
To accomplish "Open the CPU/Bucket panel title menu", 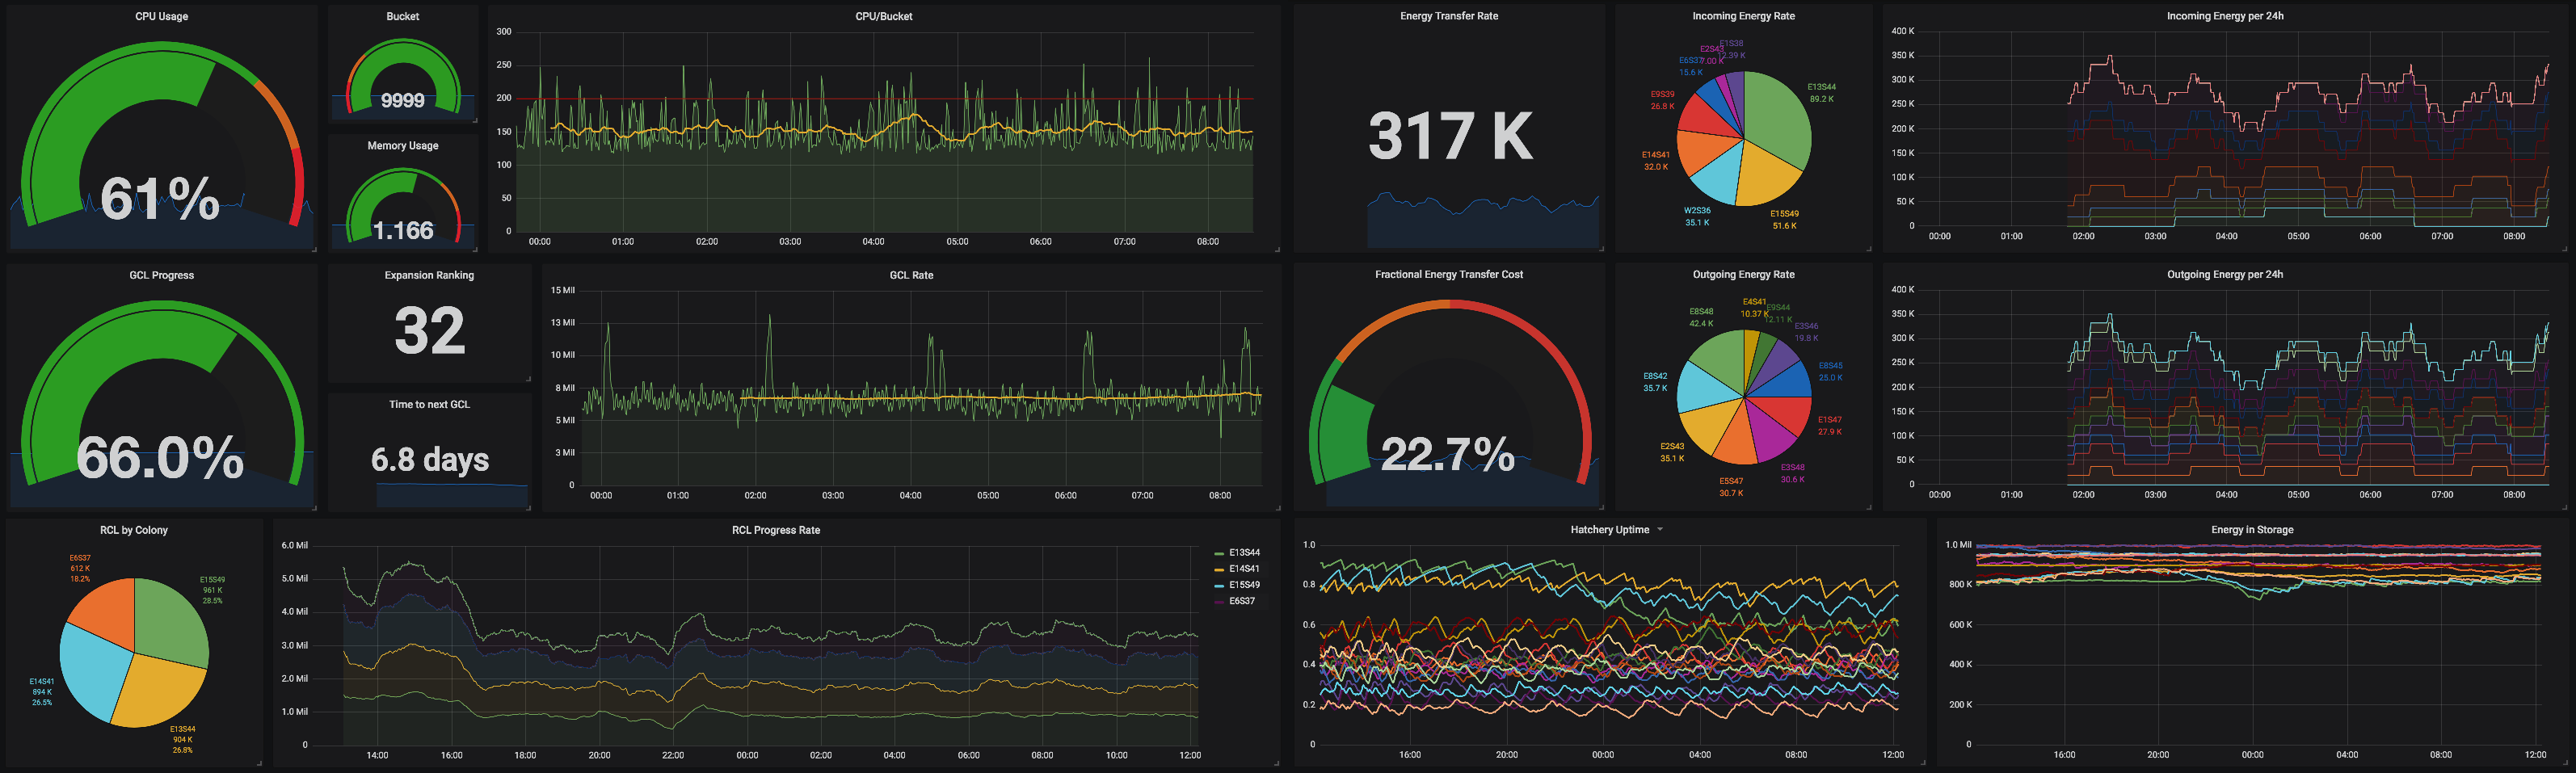I will click(883, 16).
